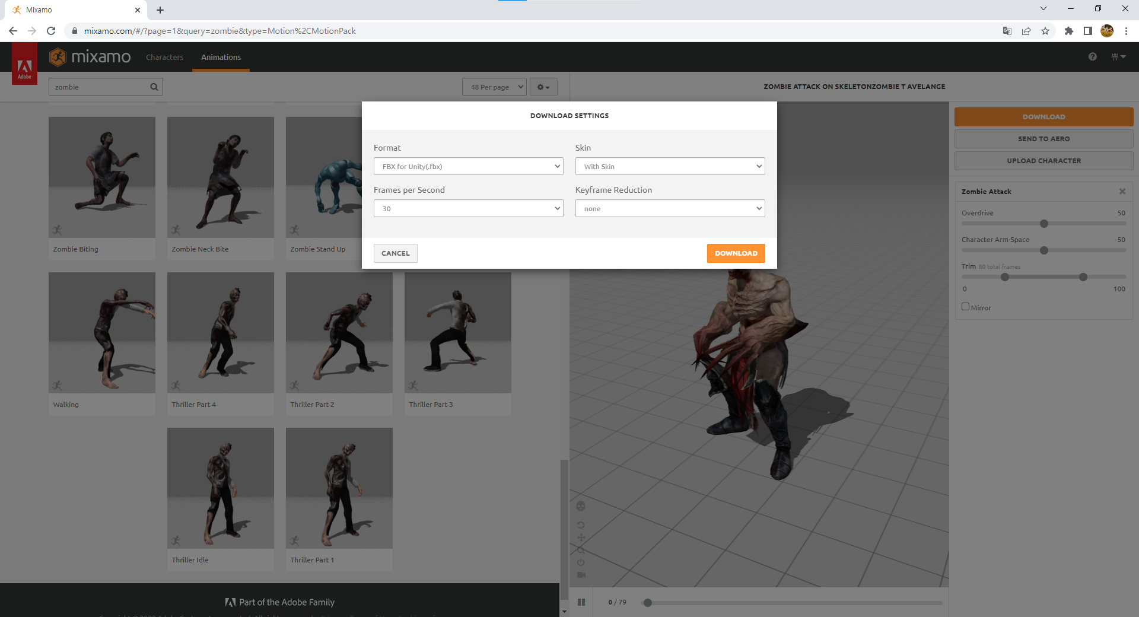
Task: Bookmark this page with star icon
Action: pyautogui.click(x=1045, y=31)
